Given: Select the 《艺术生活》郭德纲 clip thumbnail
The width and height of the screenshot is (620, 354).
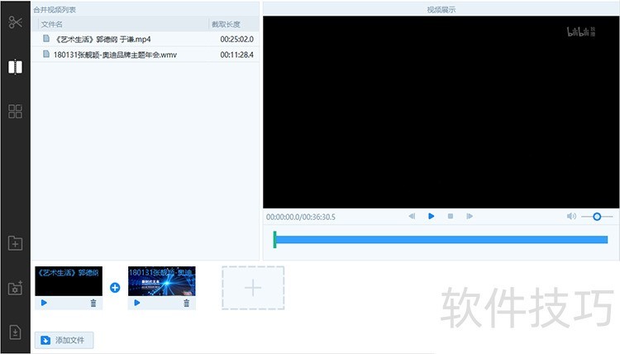Looking at the screenshot, I should click(x=69, y=281).
